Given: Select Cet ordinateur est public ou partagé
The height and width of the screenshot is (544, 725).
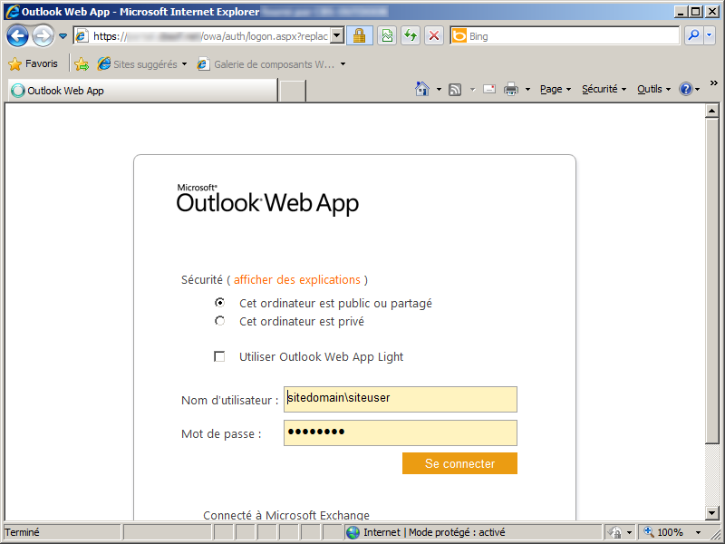Looking at the screenshot, I should pyautogui.click(x=219, y=303).
